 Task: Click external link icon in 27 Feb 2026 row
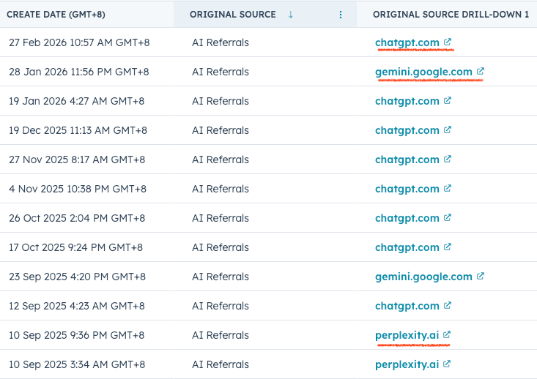(448, 42)
